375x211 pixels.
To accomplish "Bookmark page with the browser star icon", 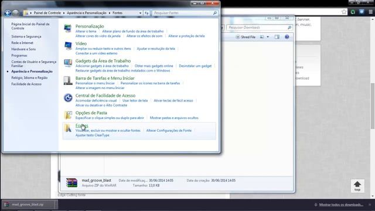I will tap(344, 12).
